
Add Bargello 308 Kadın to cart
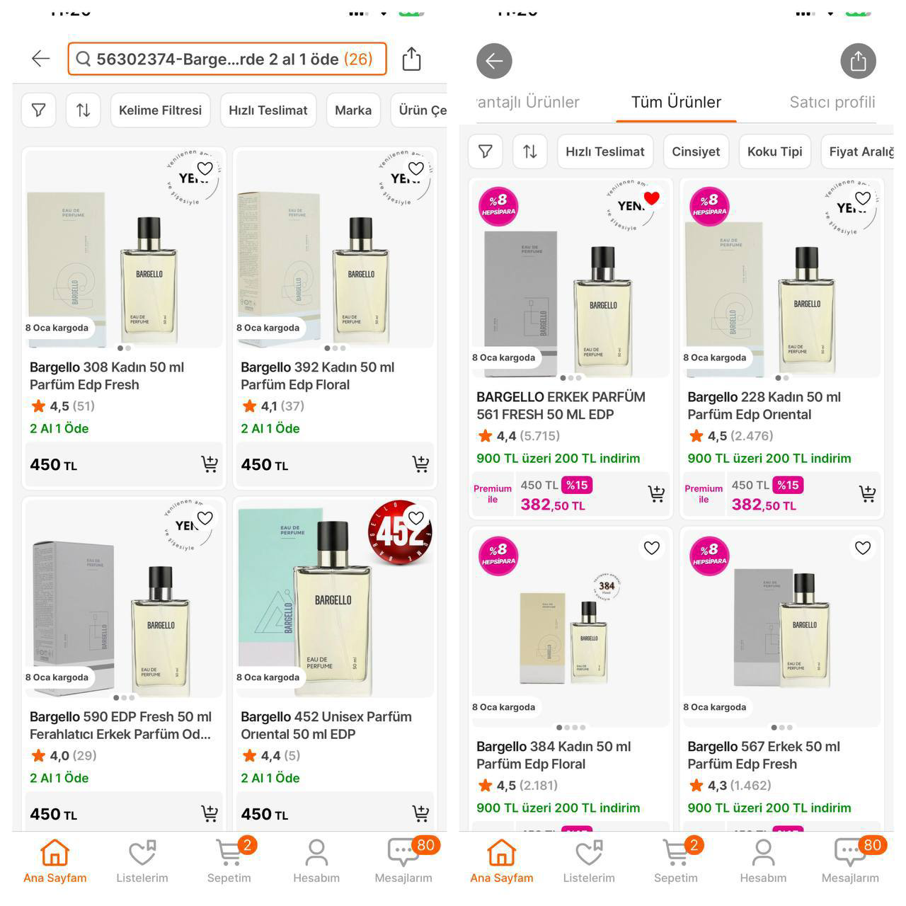210,464
